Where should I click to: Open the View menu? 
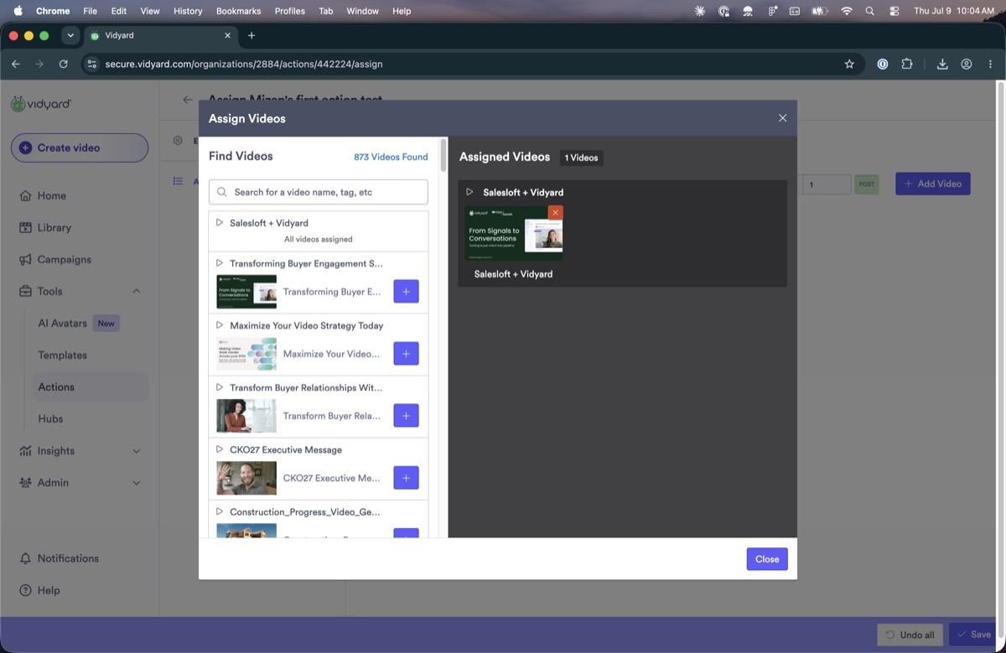pos(150,11)
